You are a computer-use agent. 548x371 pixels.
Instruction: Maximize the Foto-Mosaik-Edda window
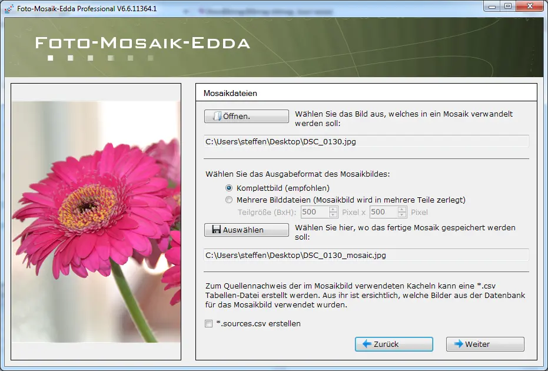click(x=508, y=6)
